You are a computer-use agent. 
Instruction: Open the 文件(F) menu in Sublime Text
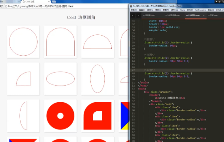134,10
